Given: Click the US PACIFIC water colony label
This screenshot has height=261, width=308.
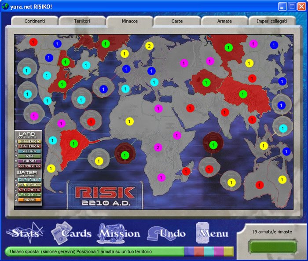Looking at the screenshot, I should (29, 180).
